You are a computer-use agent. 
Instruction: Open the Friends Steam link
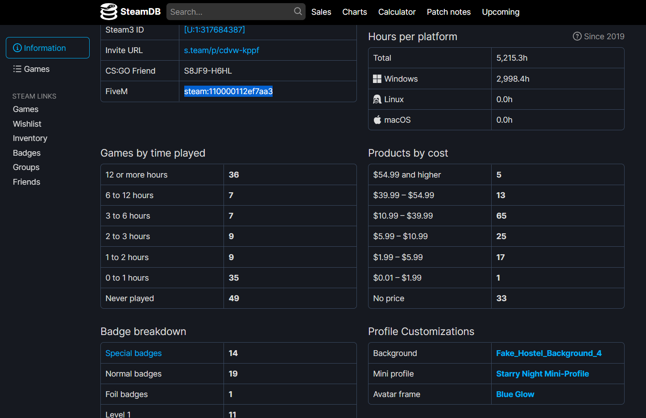(26, 182)
